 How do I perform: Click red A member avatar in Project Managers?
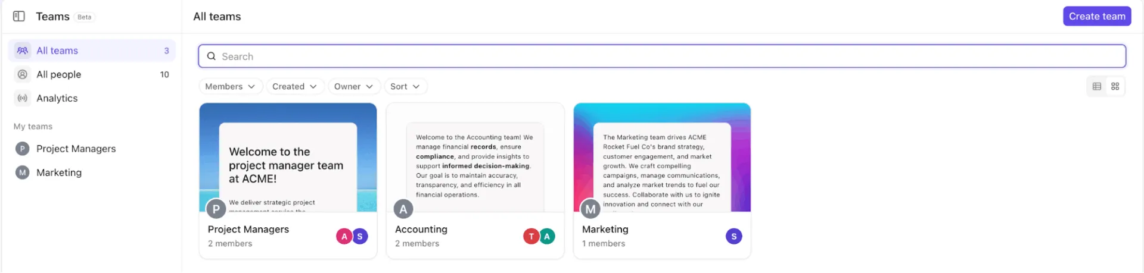(344, 236)
